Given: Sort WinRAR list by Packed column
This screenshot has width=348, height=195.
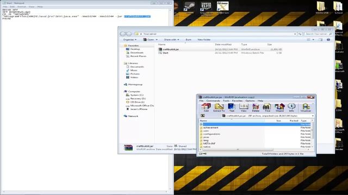Looking at the screenshot, I should pos(294,121).
